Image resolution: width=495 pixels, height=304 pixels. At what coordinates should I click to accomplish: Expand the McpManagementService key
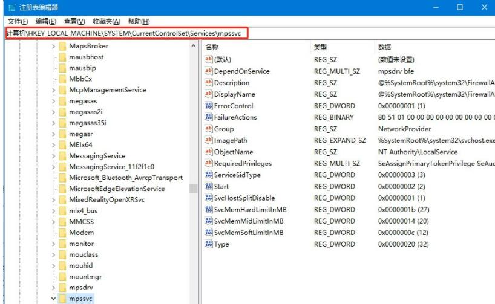53,90
